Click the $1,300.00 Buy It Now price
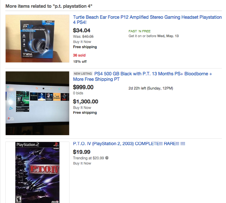This screenshot has height=203, width=226. pos(86,101)
